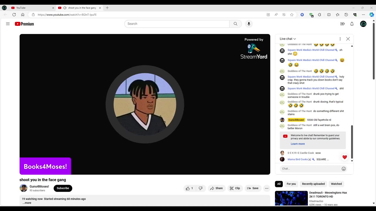Start voice search with microphone icon
Viewport: 376px width, 211px height.
[249, 24]
